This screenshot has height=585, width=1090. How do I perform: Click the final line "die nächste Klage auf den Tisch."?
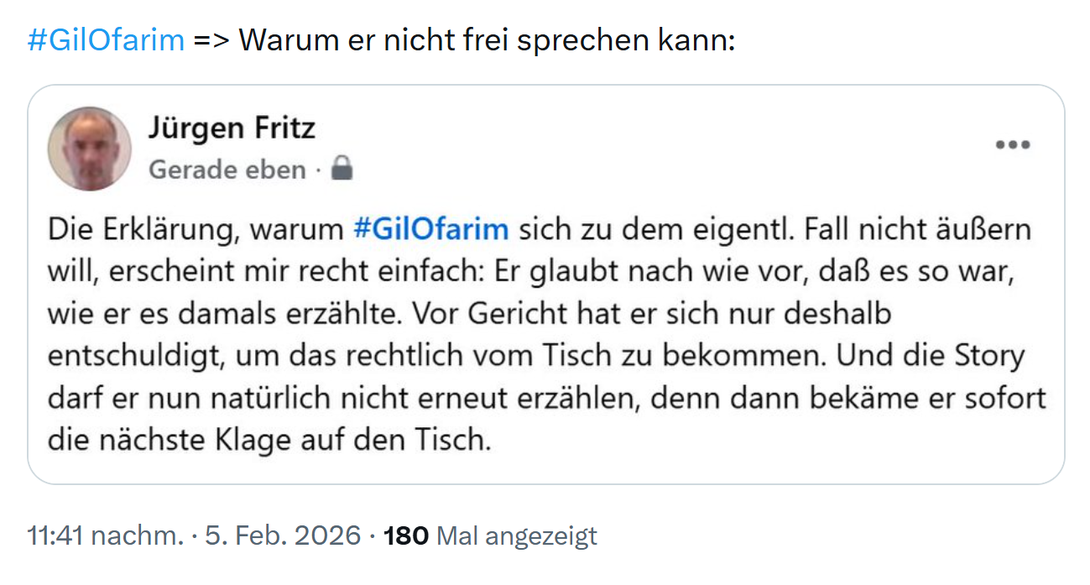269,439
